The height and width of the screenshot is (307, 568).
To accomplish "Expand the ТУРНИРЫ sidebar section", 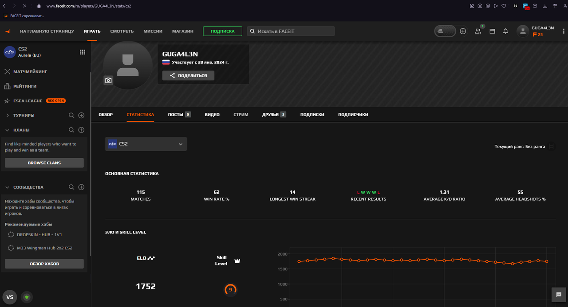I will pos(8,115).
